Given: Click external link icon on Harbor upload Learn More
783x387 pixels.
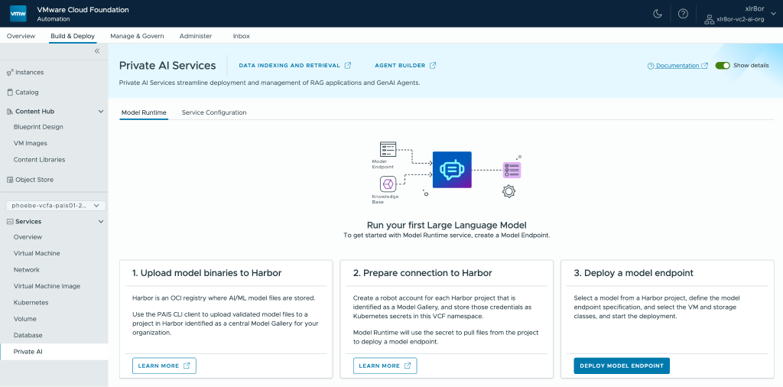Looking at the screenshot, I should tap(187, 366).
